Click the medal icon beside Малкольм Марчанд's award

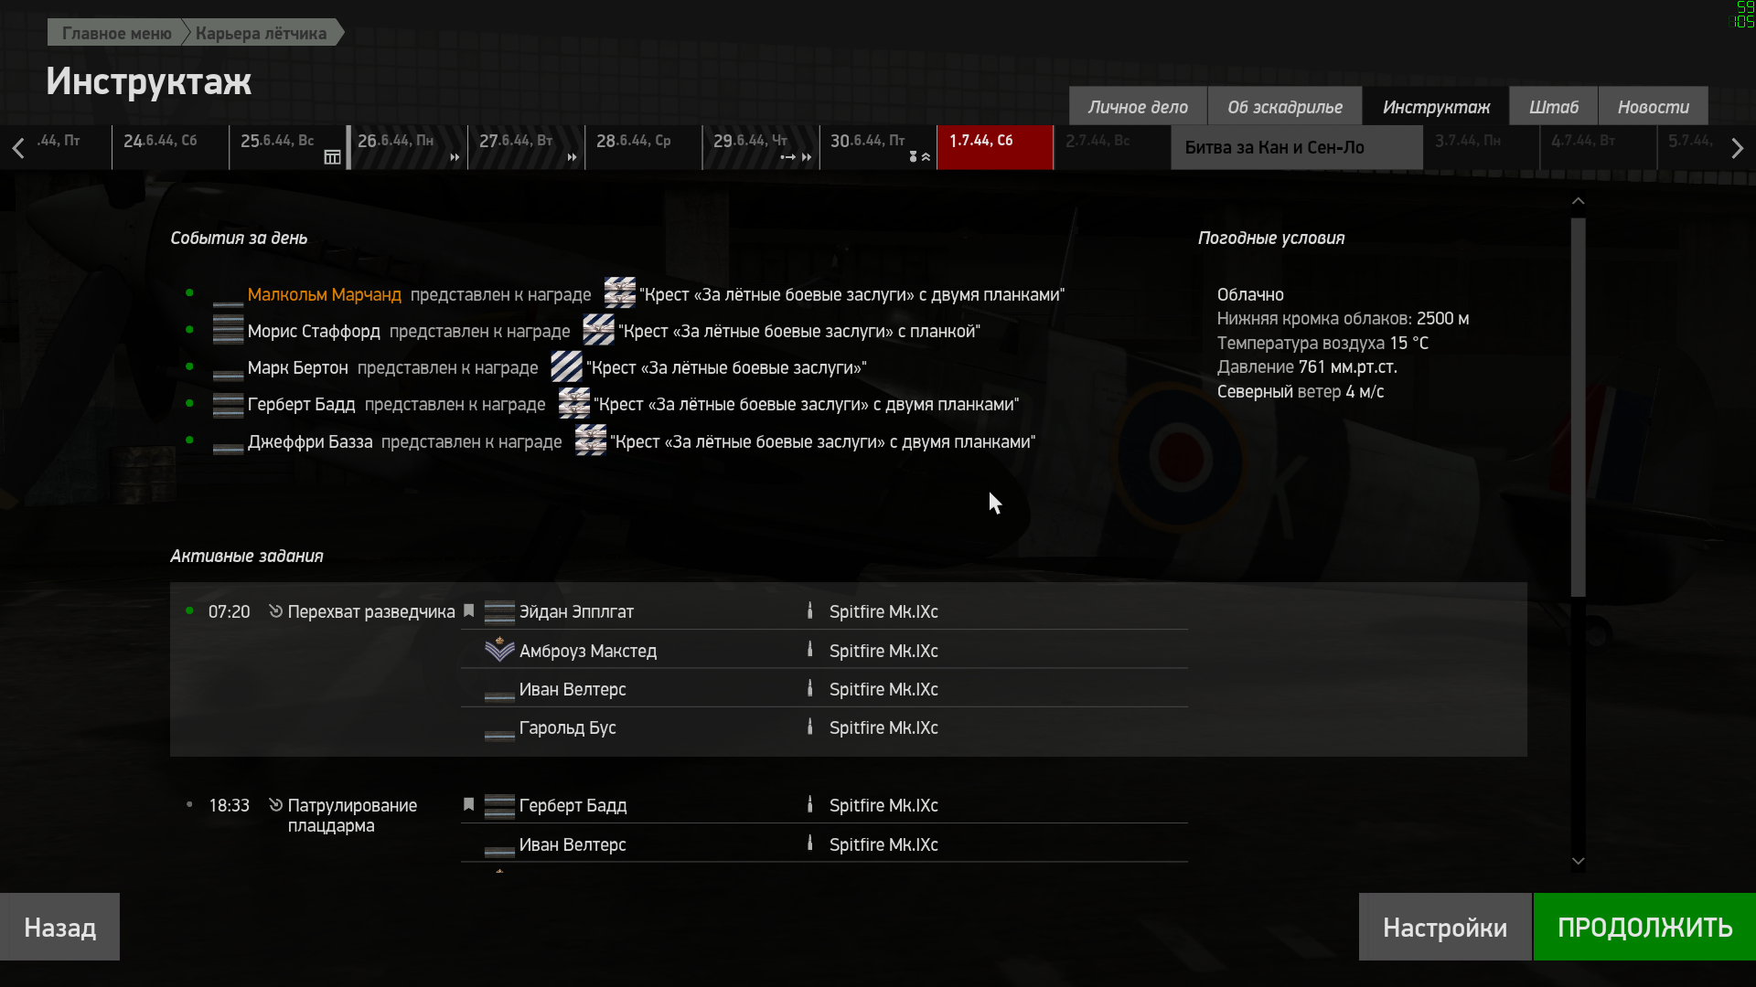(619, 293)
